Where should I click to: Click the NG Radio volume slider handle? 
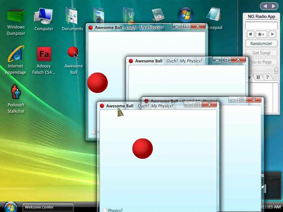(x=276, y=70)
